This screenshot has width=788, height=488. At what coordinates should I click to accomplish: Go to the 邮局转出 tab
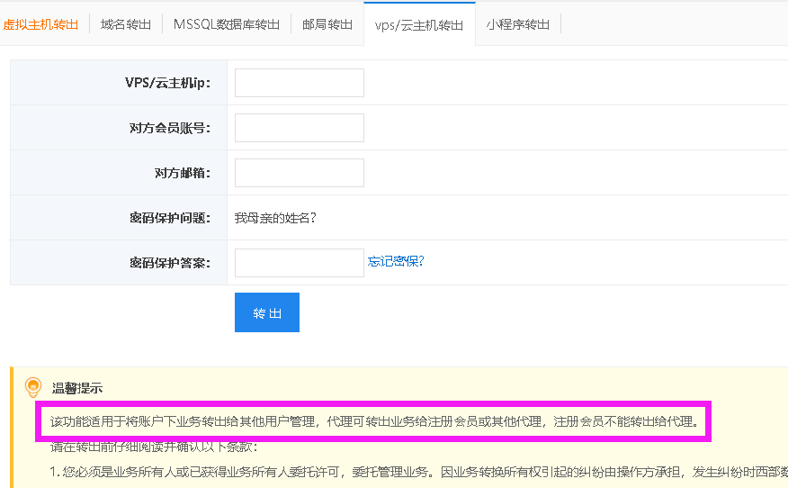327,24
